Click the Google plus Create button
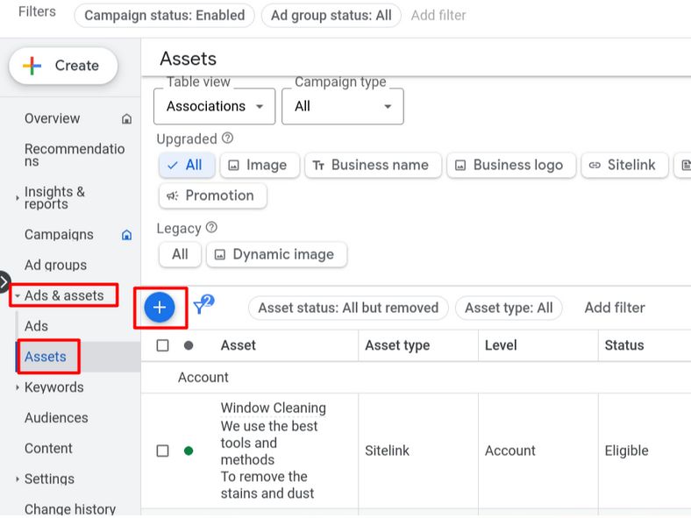Image resolution: width=691 pixels, height=518 pixels. [x=63, y=66]
